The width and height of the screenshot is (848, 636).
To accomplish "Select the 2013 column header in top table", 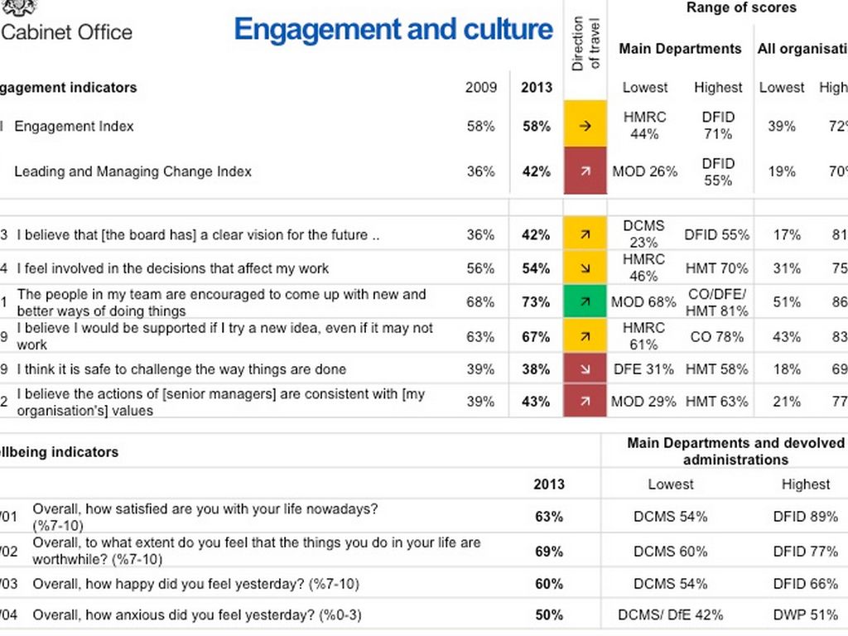I will pyautogui.click(x=536, y=88).
